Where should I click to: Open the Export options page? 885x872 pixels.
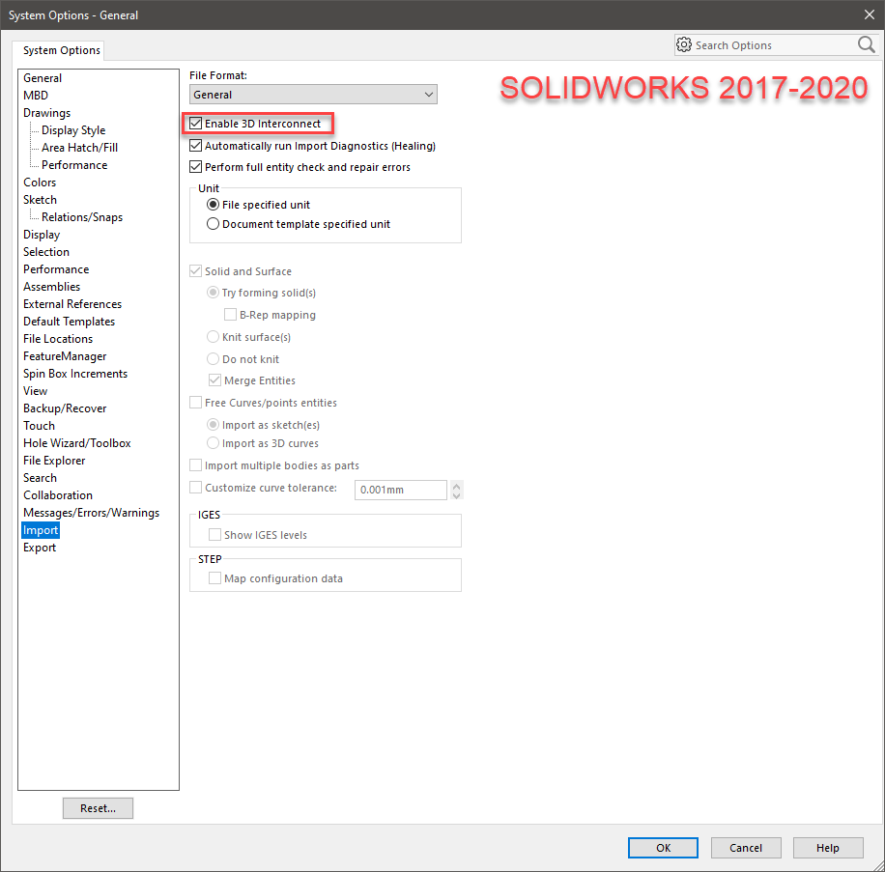click(40, 548)
